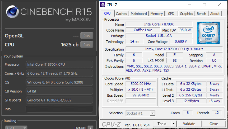
Task: Click the Level 2 value 6 x 256 KBytes
Action: coord(191,95)
